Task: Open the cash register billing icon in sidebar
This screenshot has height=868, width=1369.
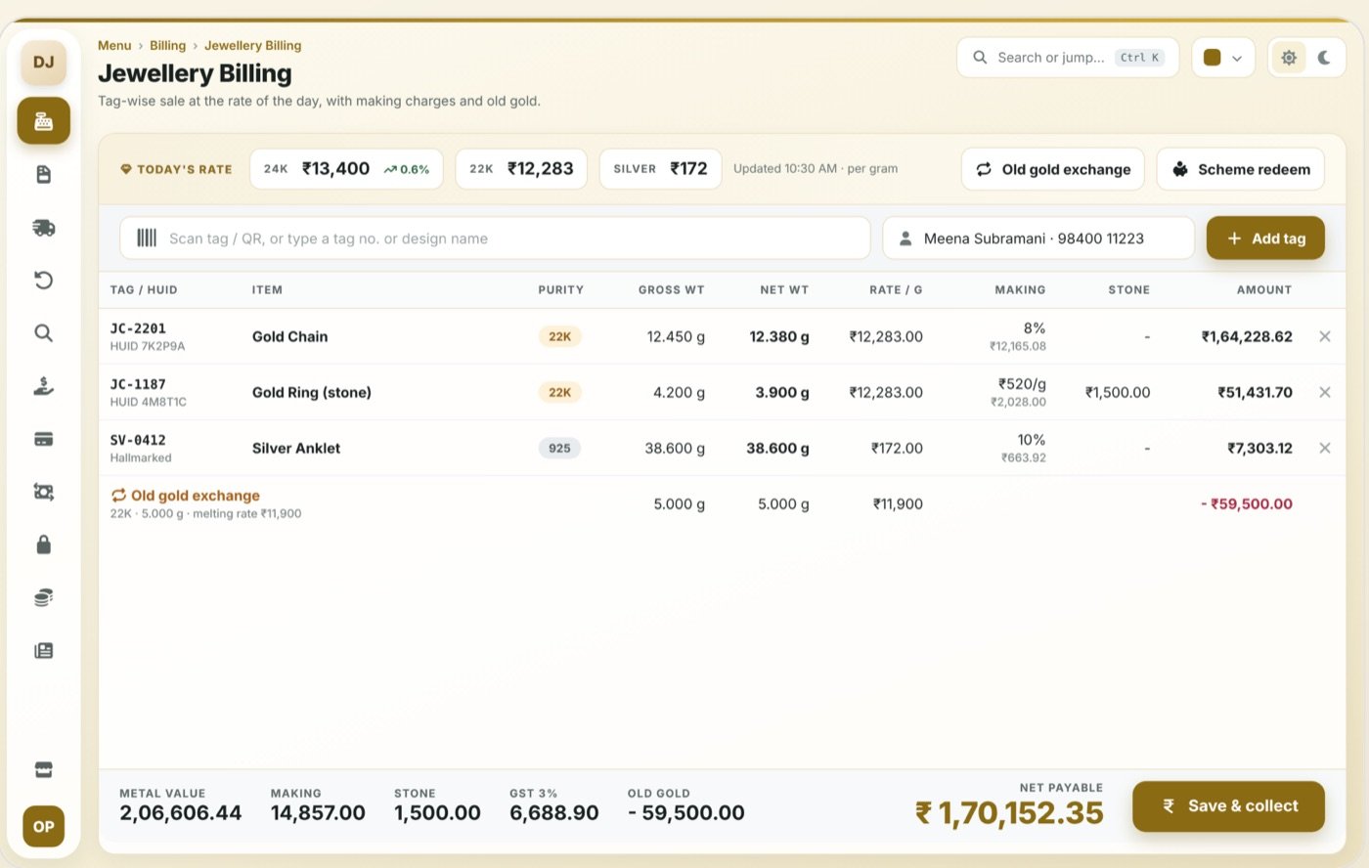Action: coord(43,121)
